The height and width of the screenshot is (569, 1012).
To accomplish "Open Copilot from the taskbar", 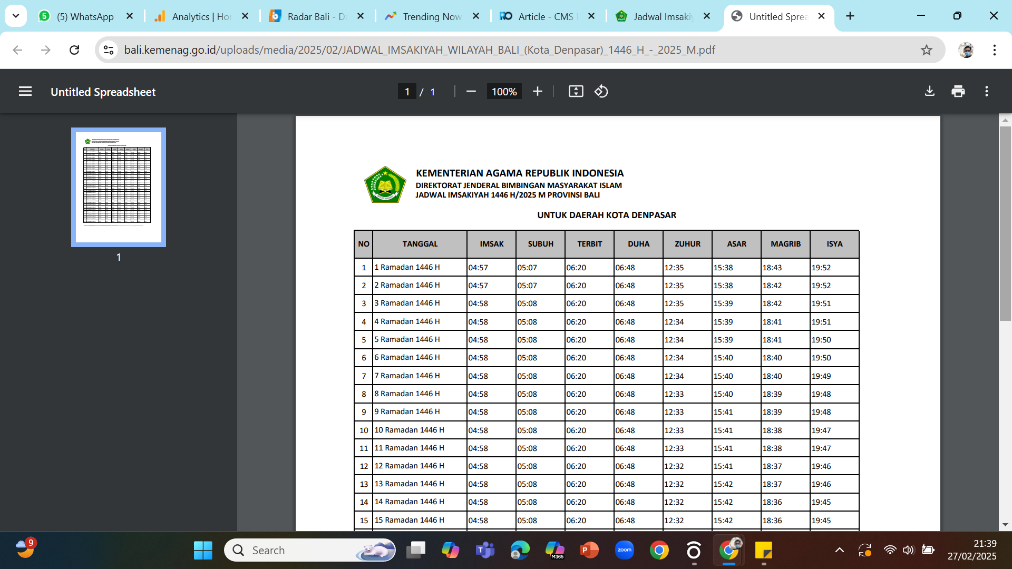I will (451, 550).
